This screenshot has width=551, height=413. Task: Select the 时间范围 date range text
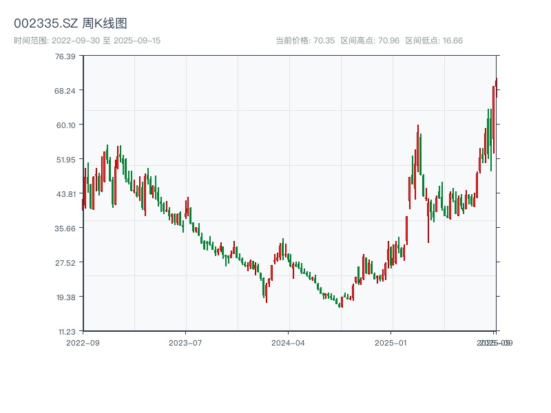pos(87,41)
